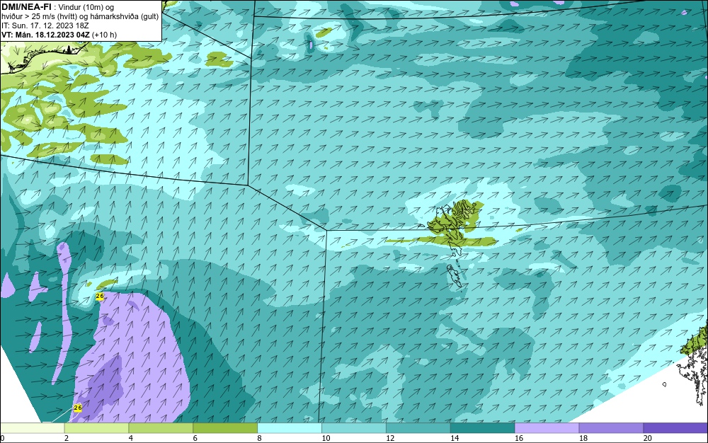Click the yellow 26 gust label beside the small green patch
708x443 pixels.
point(100,296)
